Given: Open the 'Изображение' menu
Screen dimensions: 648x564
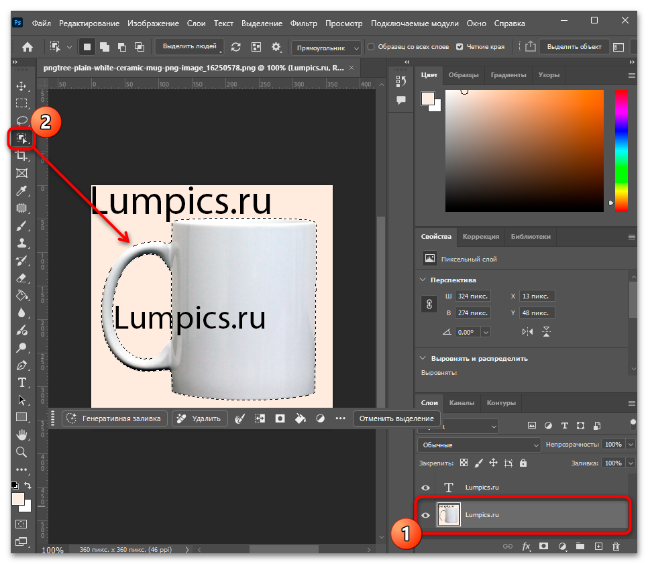Looking at the screenshot, I should tap(154, 23).
